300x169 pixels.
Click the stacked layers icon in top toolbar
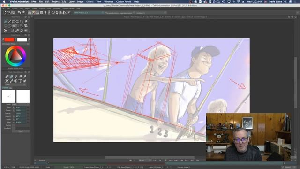[x=41, y=13]
